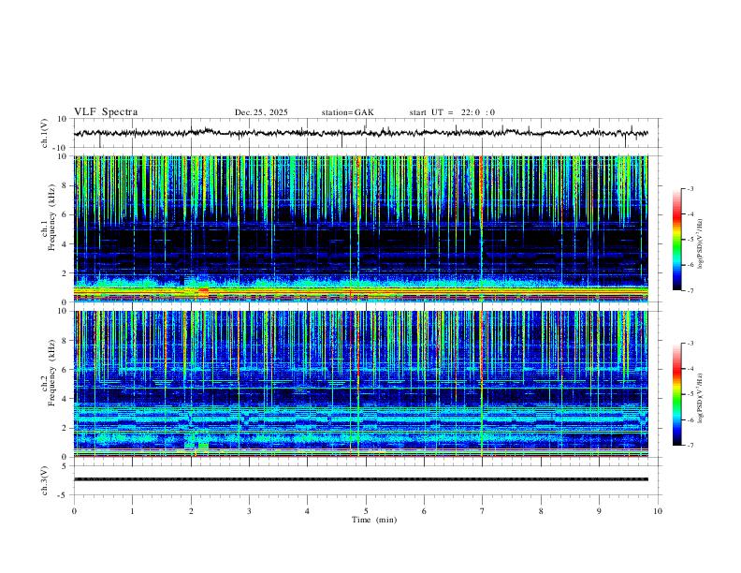Screen dimensions: 741x573
Task: Click the "-5" tick on ch.1 colorbar
Action: click(690, 240)
